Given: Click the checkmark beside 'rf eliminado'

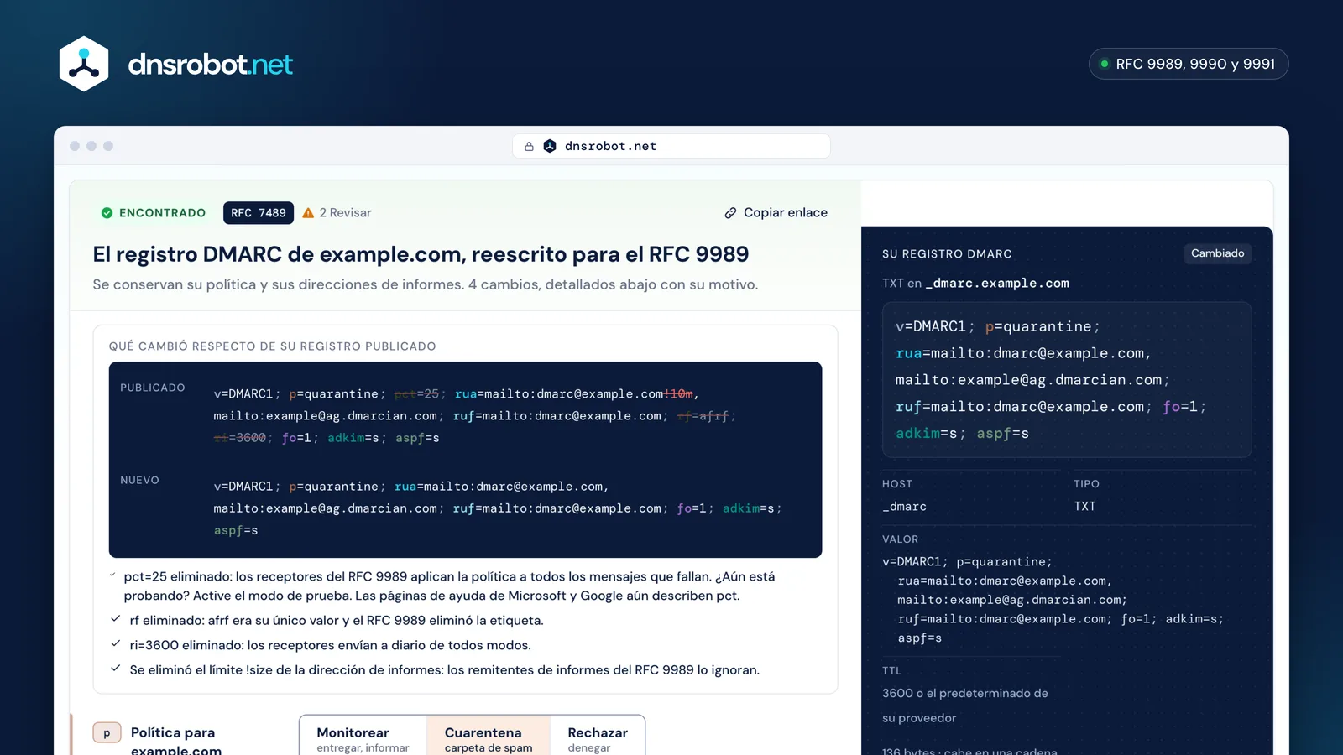Looking at the screenshot, I should (x=116, y=619).
